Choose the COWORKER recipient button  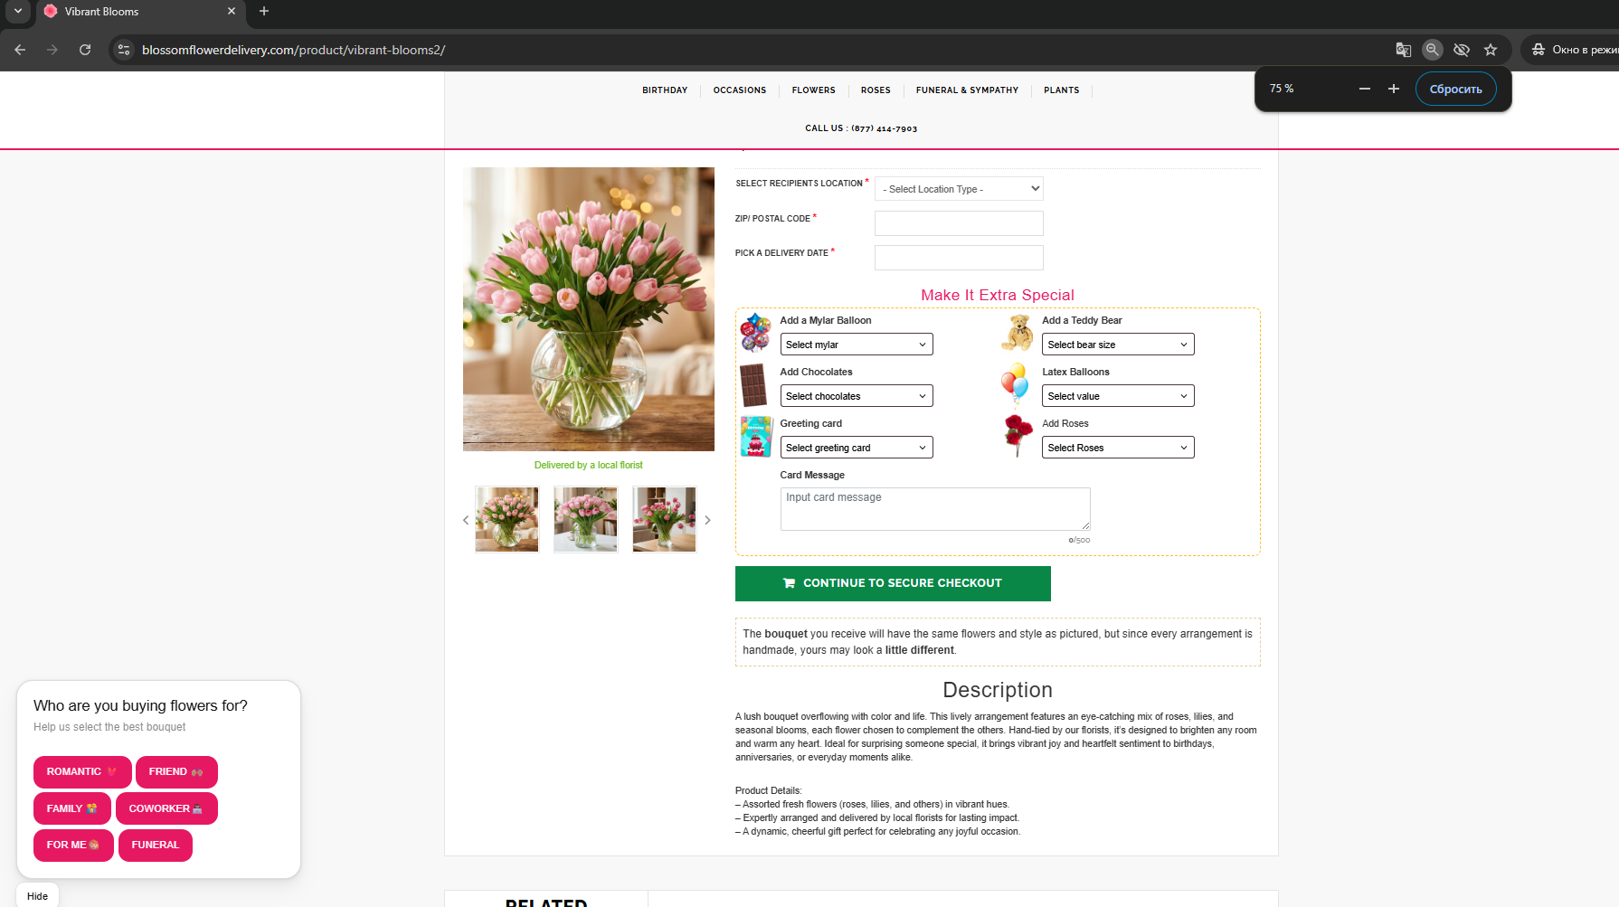(x=166, y=808)
